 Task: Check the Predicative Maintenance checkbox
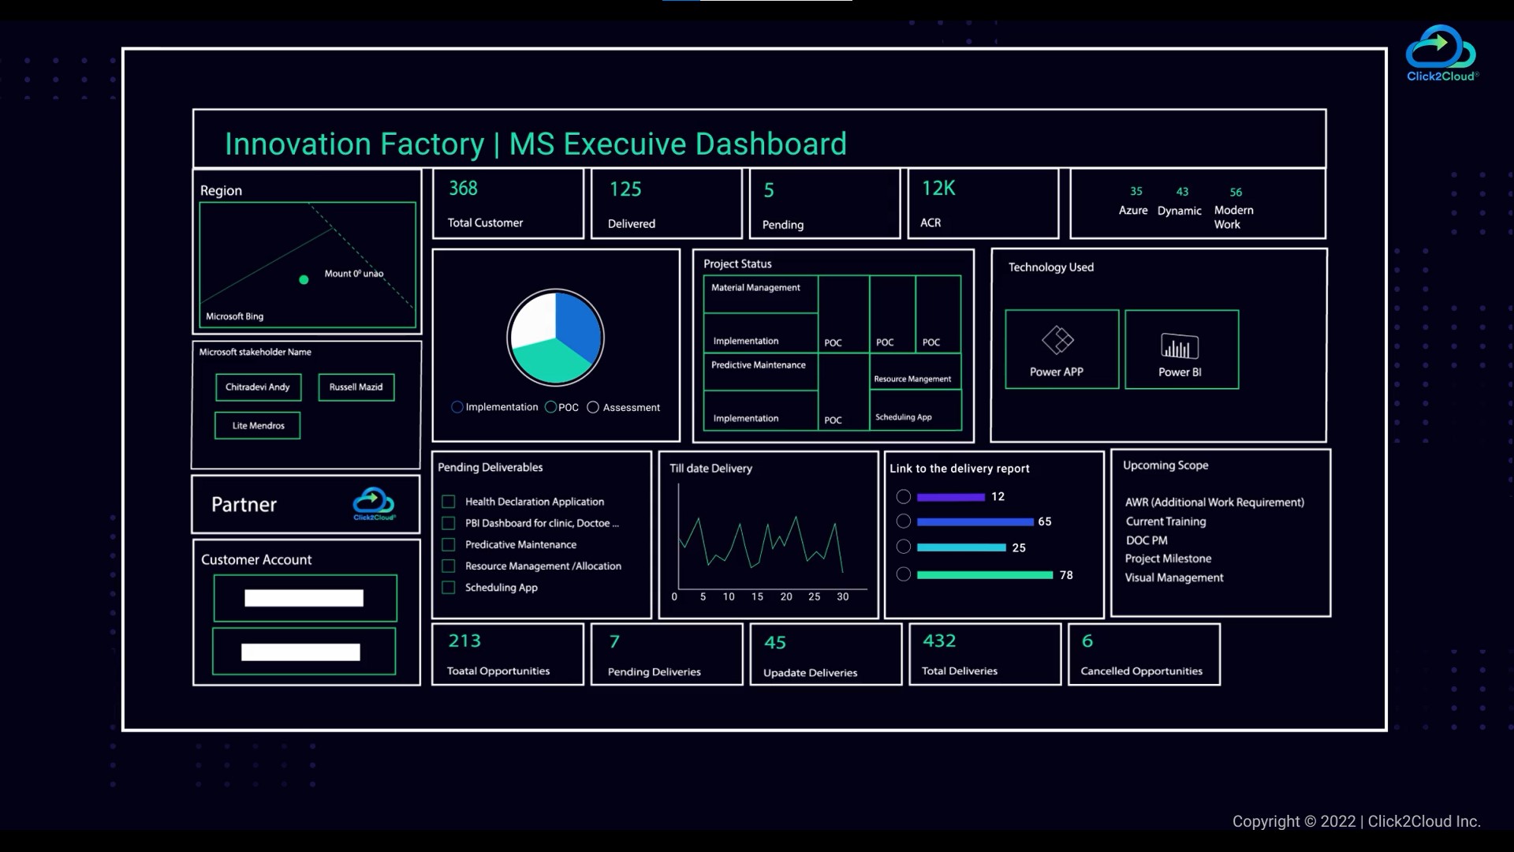click(448, 543)
